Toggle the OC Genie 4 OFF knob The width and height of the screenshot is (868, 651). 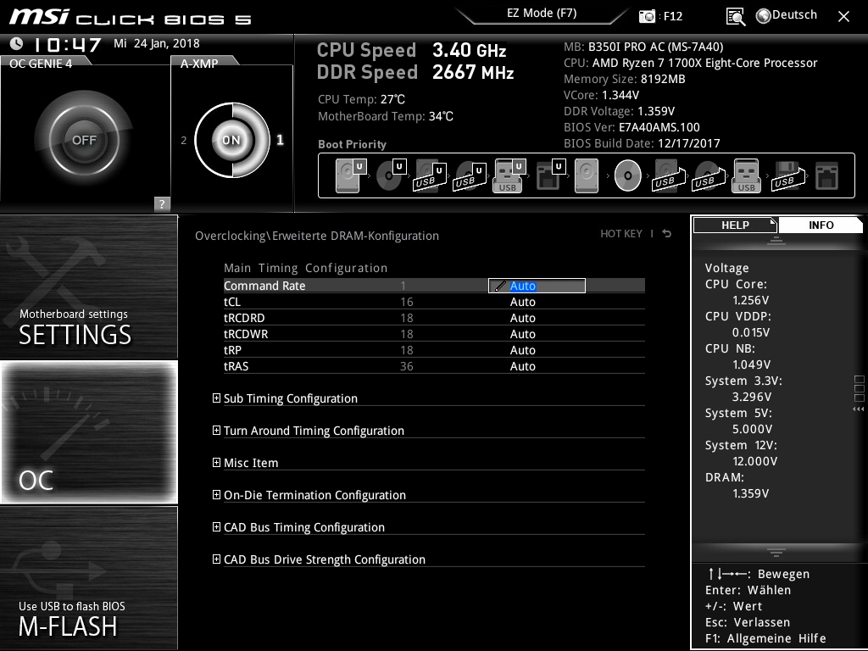(x=84, y=140)
